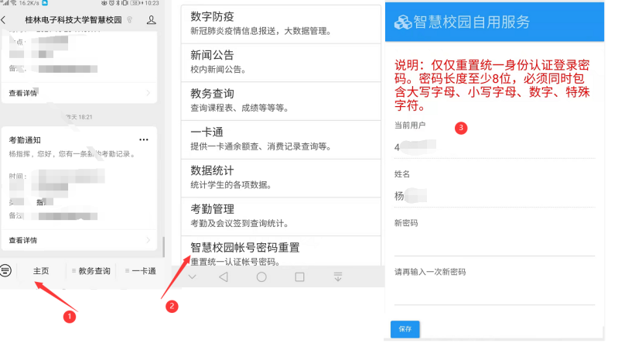
Task: Select the 数字防疫 menu entry
Action: [x=281, y=24]
